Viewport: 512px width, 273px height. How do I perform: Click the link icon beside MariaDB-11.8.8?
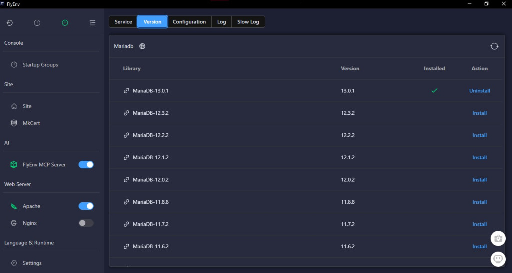pos(126,202)
